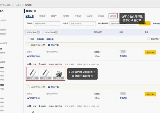
Task: Toggle 显示所有订单 checkbox on right
Action: (149, 39)
